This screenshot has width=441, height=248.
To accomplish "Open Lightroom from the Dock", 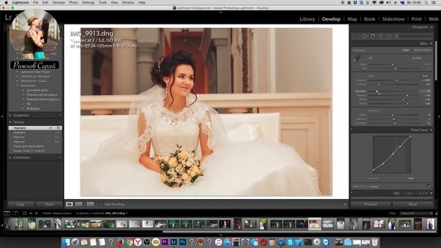I will (x=174, y=242).
